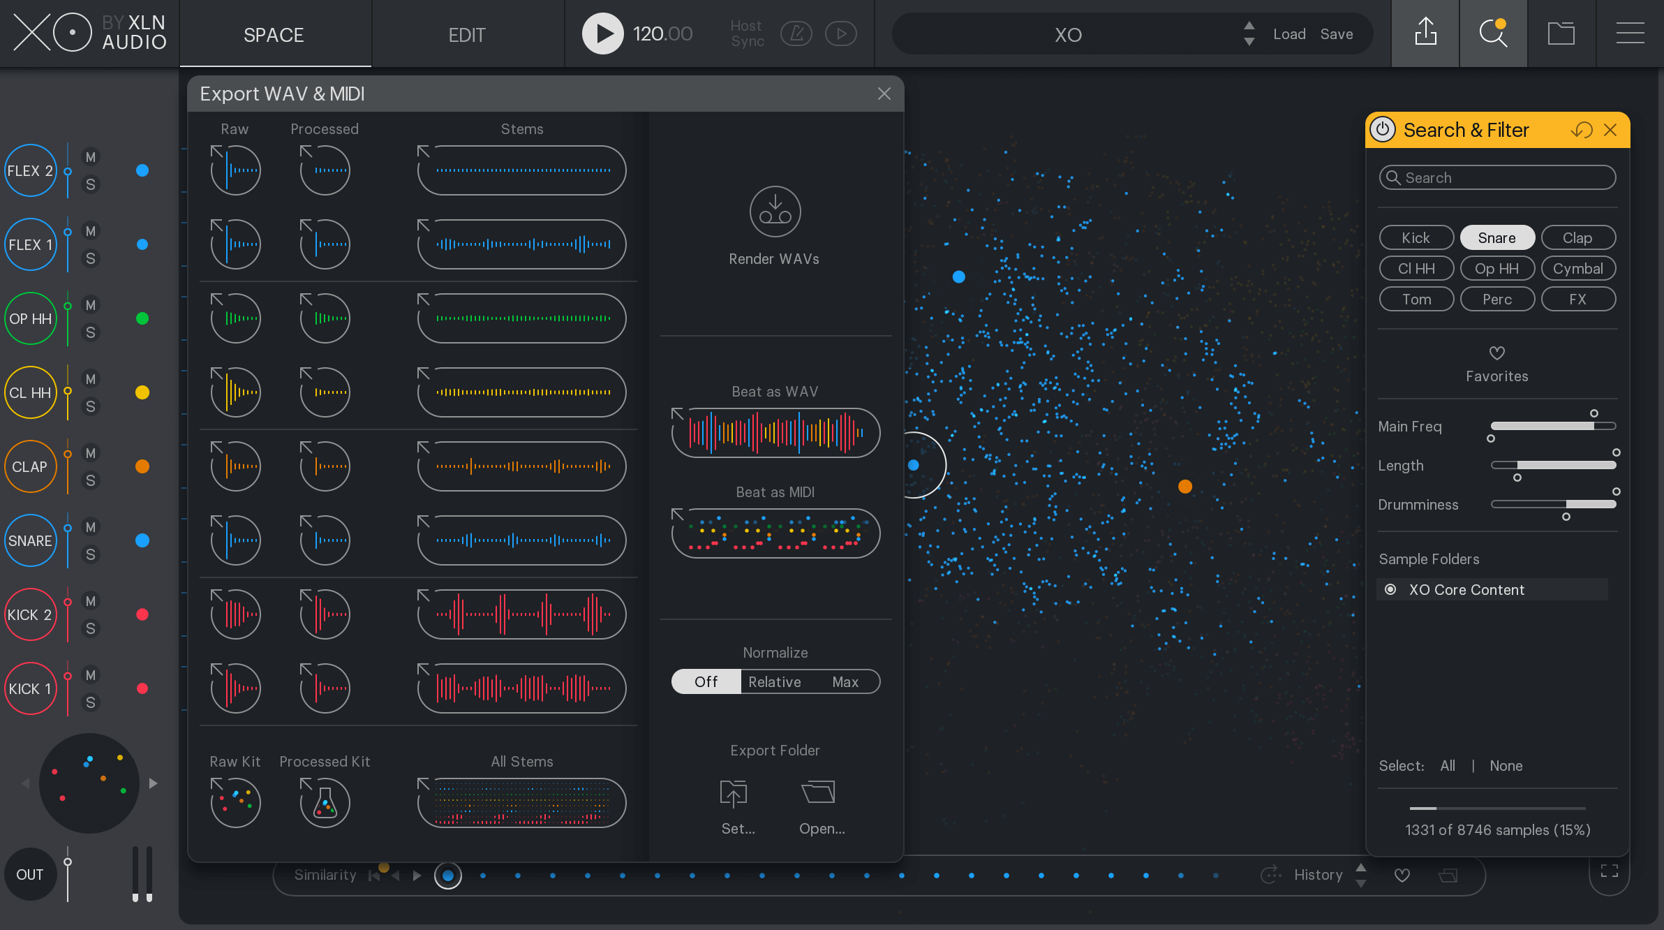The image size is (1664, 930).
Task: Open the folder browser icon in top bar
Action: [x=1561, y=33]
